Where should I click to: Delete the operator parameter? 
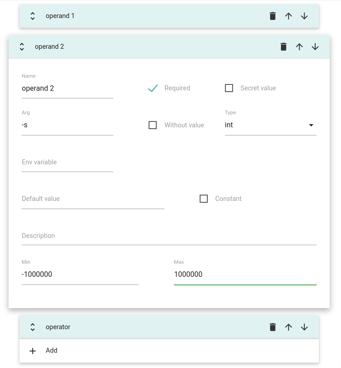272,327
